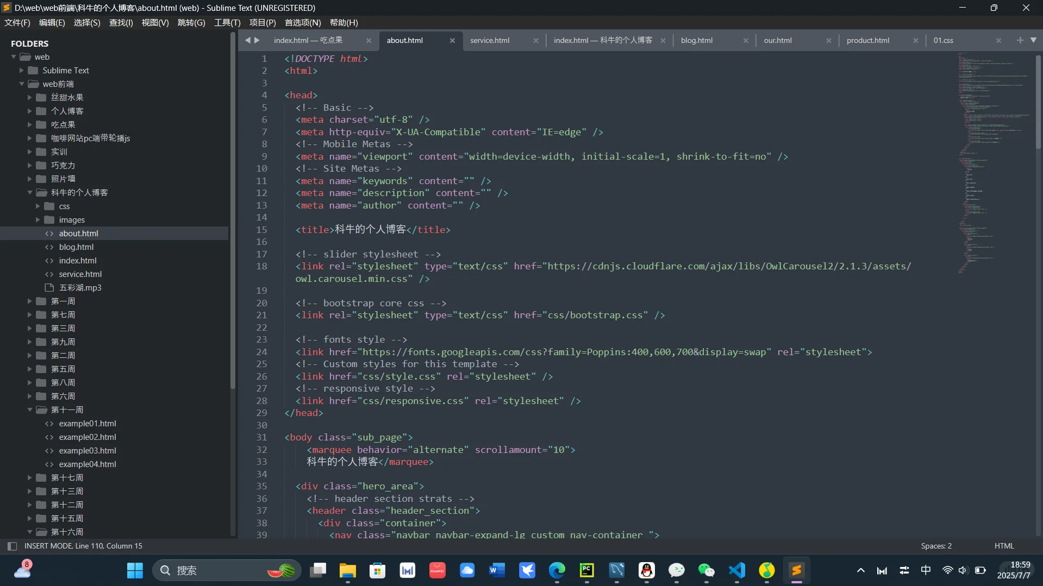Expand the 丝甜水果 folder

click(x=30, y=98)
